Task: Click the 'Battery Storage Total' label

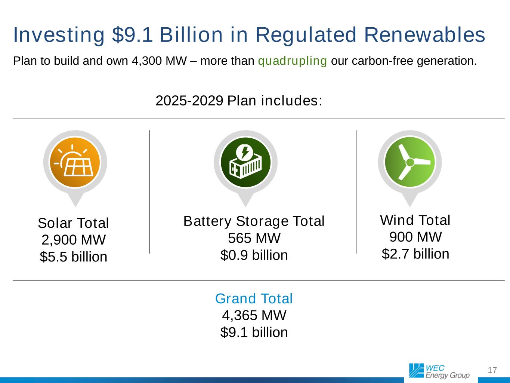Action: (x=254, y=221)
